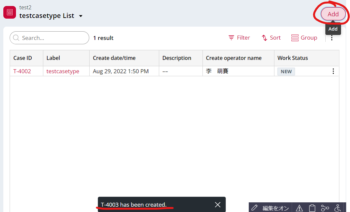Open the testcasetype List dropdown arrow

pos(81,16)
